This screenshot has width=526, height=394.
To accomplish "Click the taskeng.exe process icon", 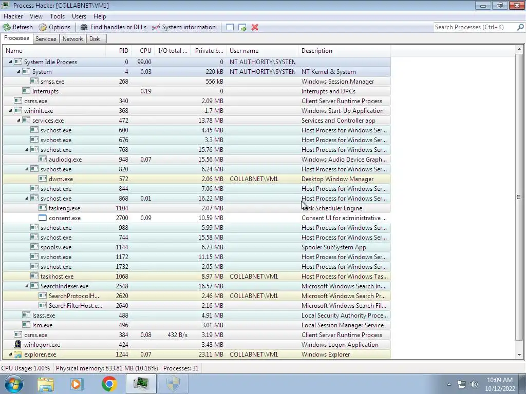I will point(42,208).
